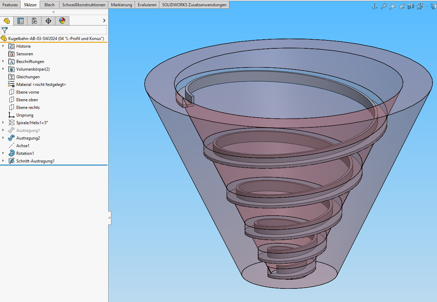Screen dimensions: 437x302
Task: Click the Material list icon
Action: pos(11,85)
